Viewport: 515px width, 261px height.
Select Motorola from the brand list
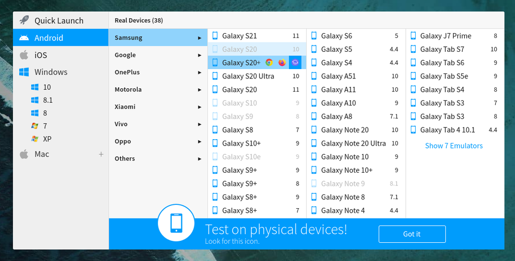point(128,90)
